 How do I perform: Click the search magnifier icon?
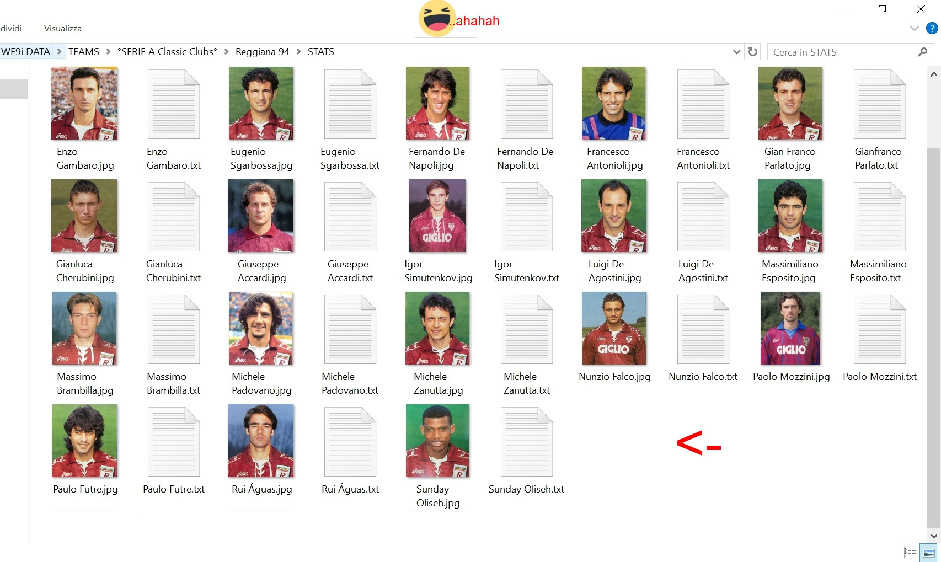[x=923, y=52]
